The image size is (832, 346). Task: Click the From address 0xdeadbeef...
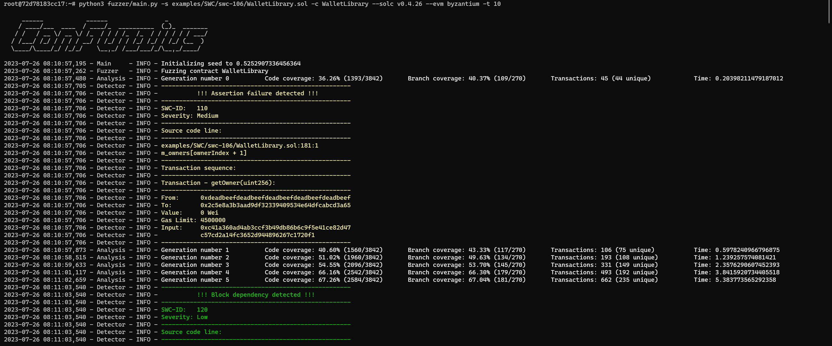coord(276,198)
